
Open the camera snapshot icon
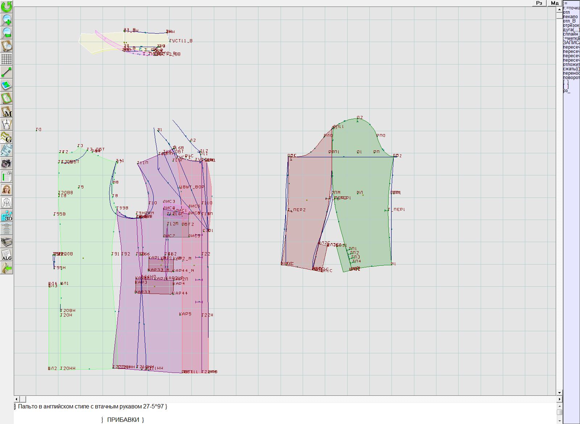coord(7,163)
